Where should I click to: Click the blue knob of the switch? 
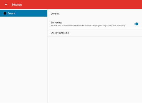coord(137,24)
